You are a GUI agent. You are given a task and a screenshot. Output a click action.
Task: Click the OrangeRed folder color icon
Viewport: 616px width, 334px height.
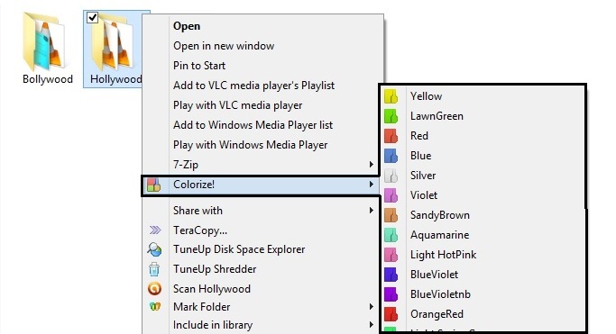tap(391, 314)
